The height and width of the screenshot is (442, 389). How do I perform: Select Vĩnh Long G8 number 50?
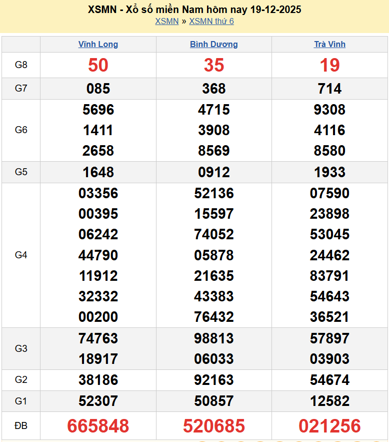[x=98, y=65]
